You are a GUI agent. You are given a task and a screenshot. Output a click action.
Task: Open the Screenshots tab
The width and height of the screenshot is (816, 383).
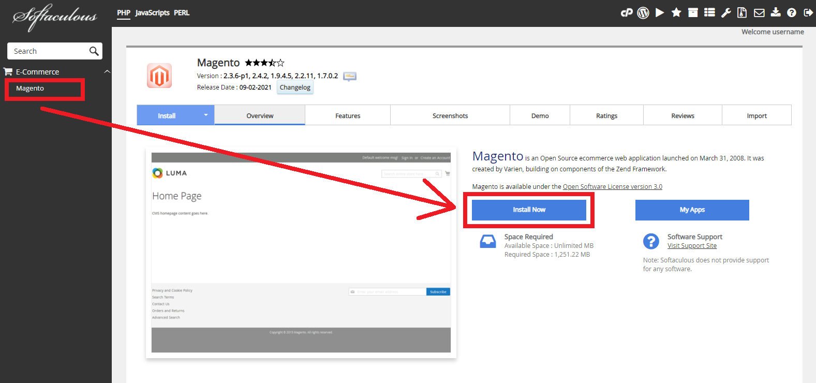coord(450,115)
